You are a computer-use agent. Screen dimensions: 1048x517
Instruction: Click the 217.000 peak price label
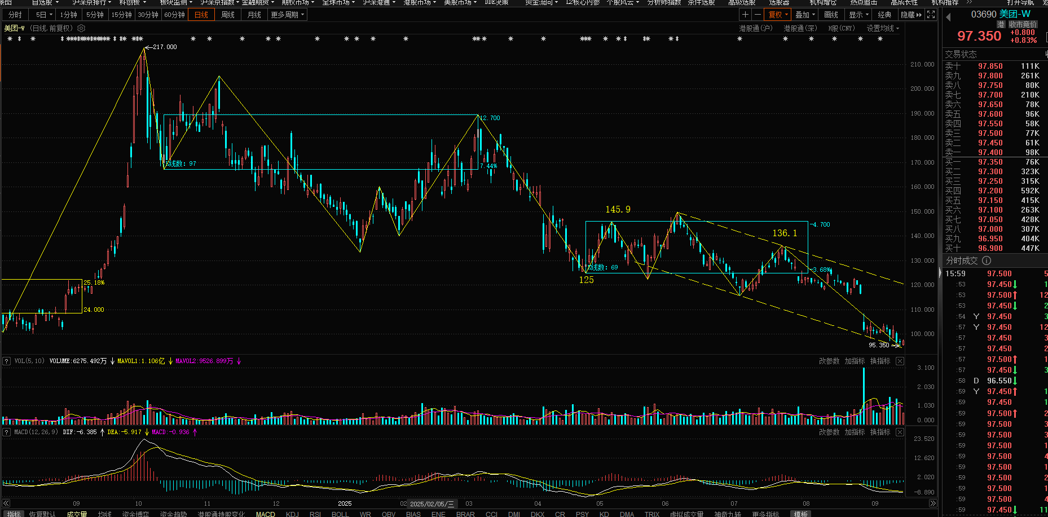(x=165, y=47)
